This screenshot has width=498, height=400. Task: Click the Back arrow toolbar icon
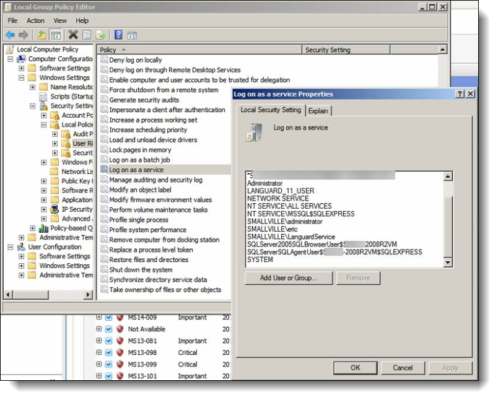pyautogui.click(x=11, y=35)
